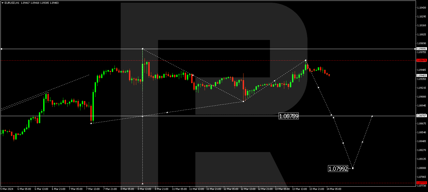Click the 1.09806 level tag on price axis

pos(422,49)
